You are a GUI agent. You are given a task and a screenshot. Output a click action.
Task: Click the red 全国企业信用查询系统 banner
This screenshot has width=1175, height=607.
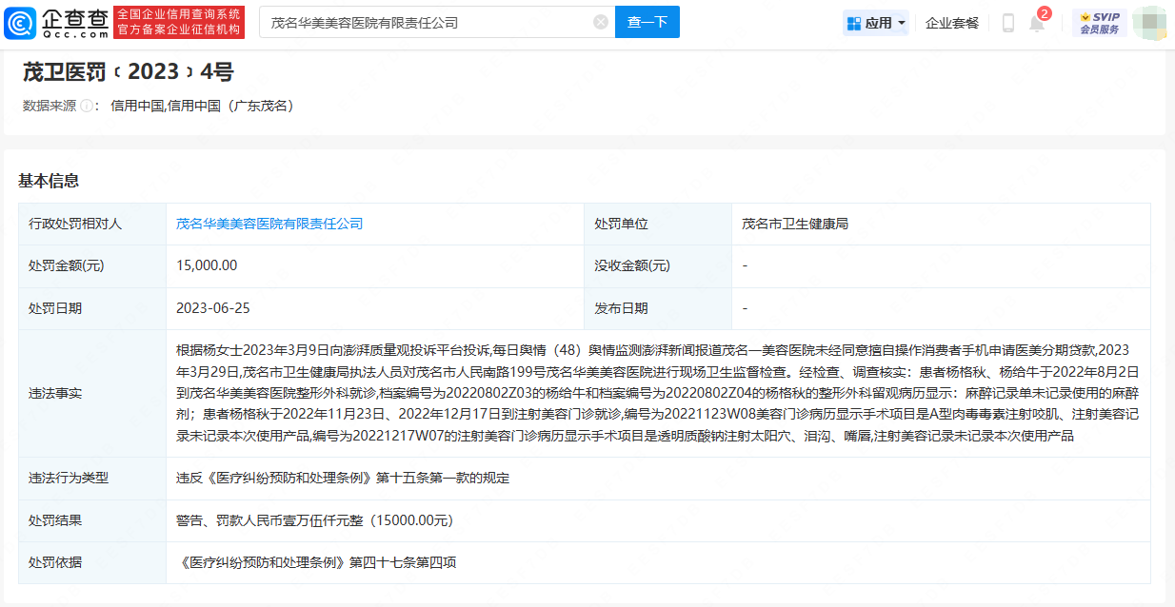click(179, 22)
